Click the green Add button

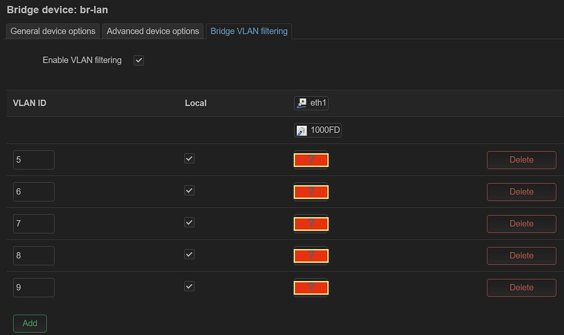click(30, 323)
